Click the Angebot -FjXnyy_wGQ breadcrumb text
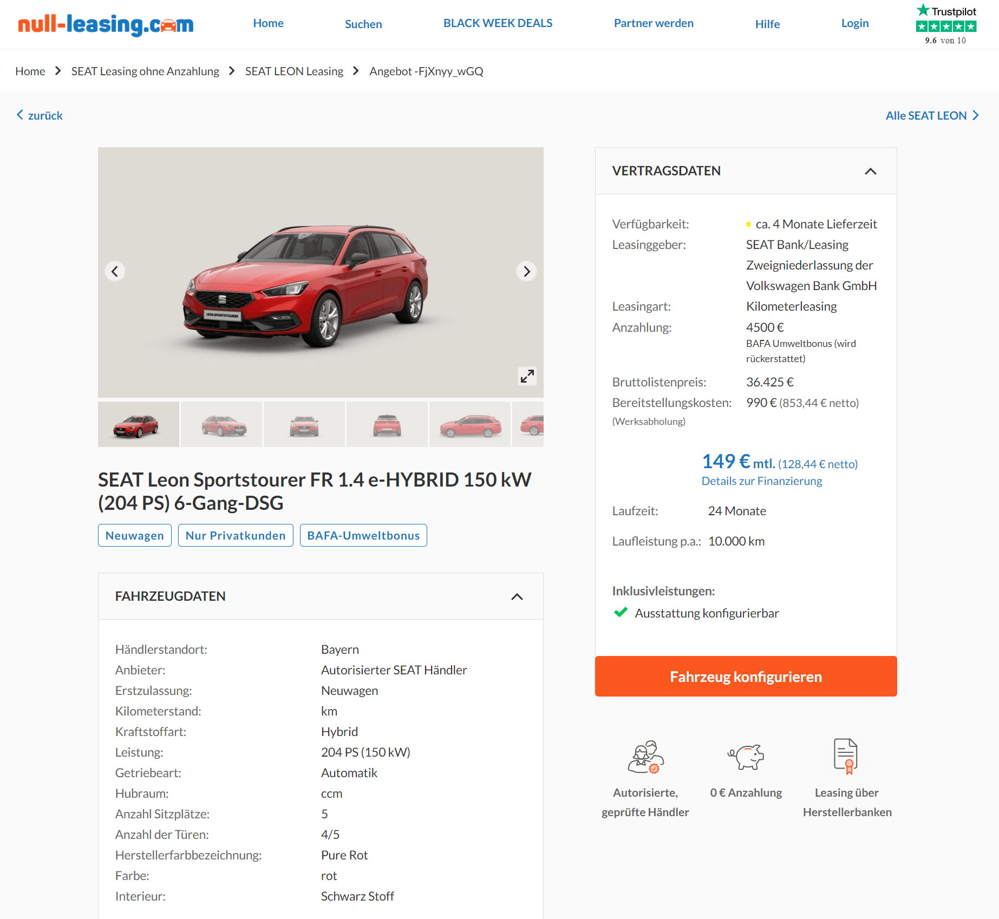Screen dimensions: 999x919 point(426,71)
